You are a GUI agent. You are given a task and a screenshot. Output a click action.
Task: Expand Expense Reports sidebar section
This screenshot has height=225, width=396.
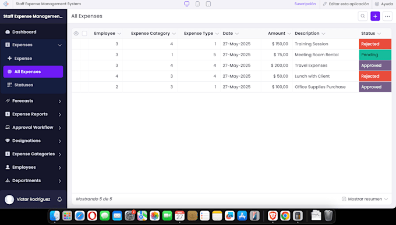pyautogui.click(x=59, y=114)
